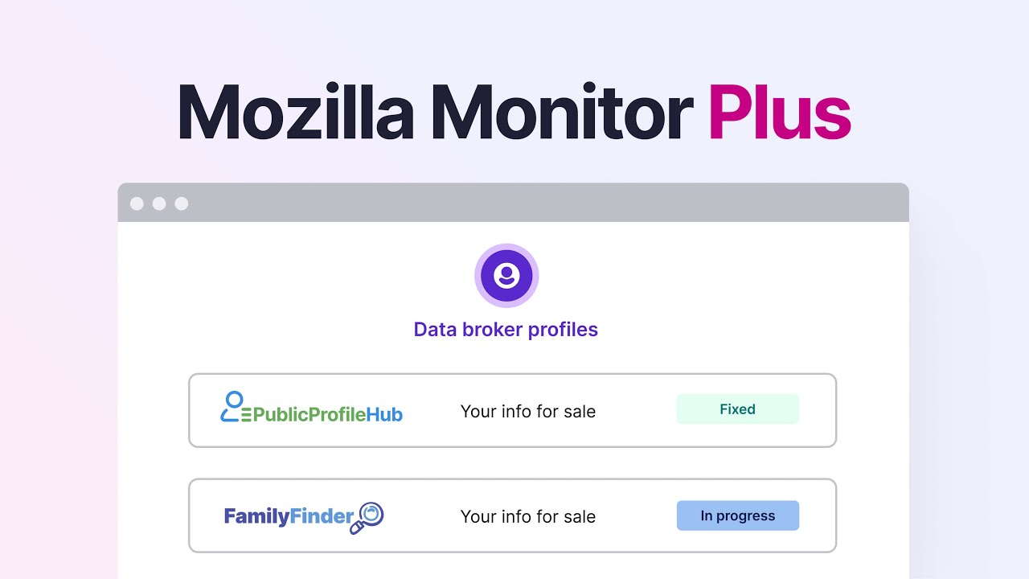Viewport: 1029px width, 579px height.
Task: Click the leftmost window control dot
Action: point(137,203)
